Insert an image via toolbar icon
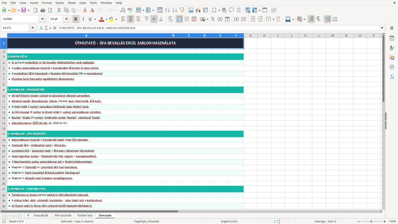The image size is (398, 224). pos(191,10)
